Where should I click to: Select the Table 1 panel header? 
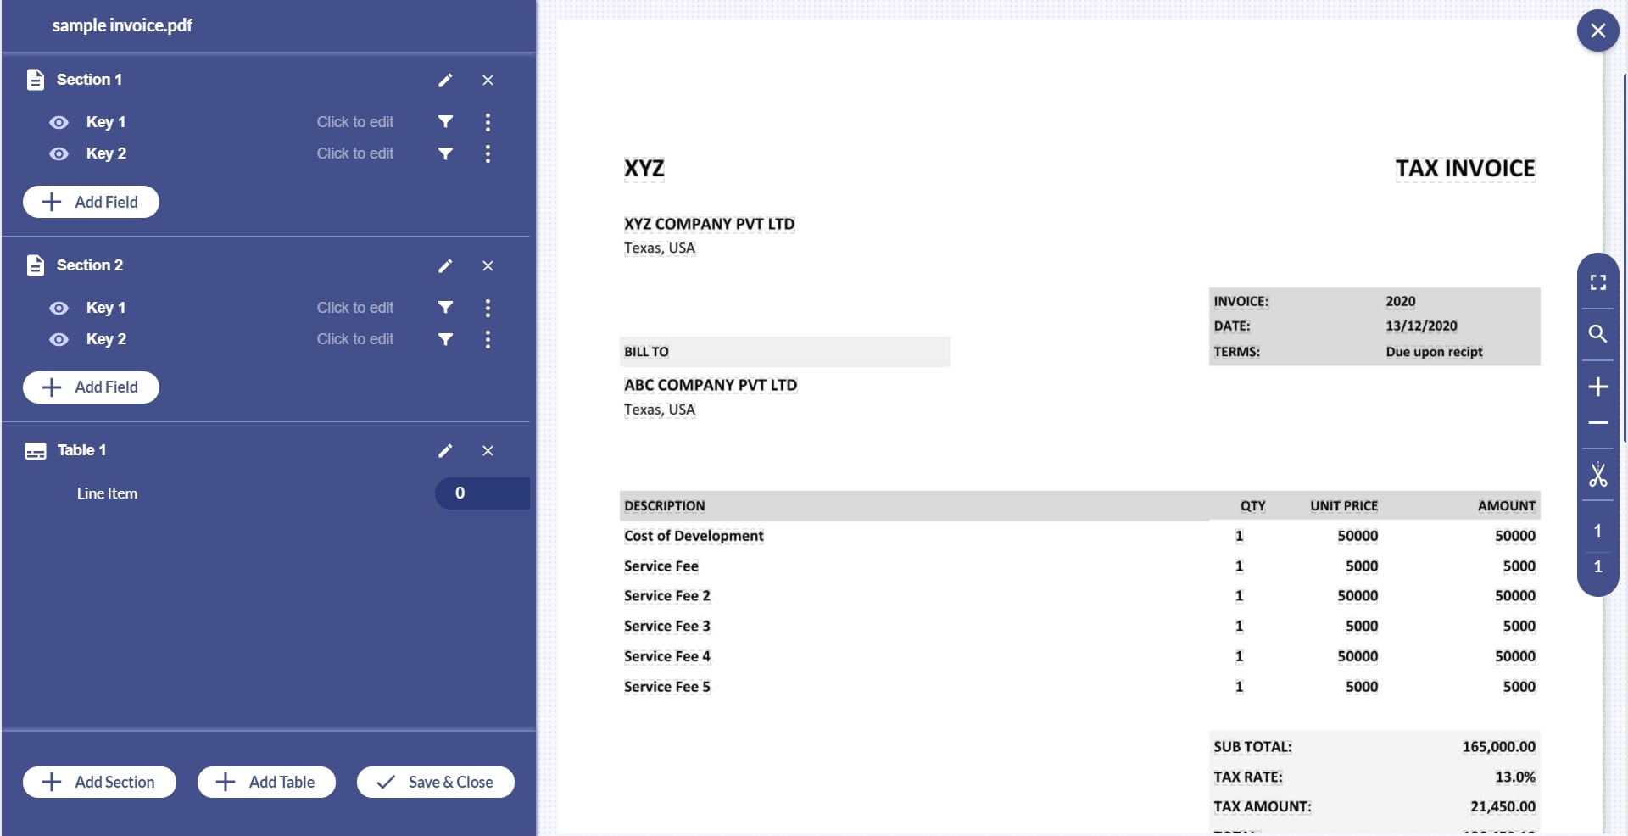point(81,450)
